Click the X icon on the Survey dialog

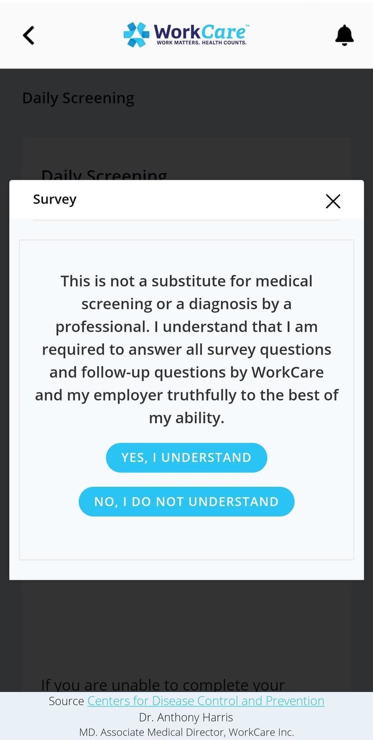click(333, 201)
